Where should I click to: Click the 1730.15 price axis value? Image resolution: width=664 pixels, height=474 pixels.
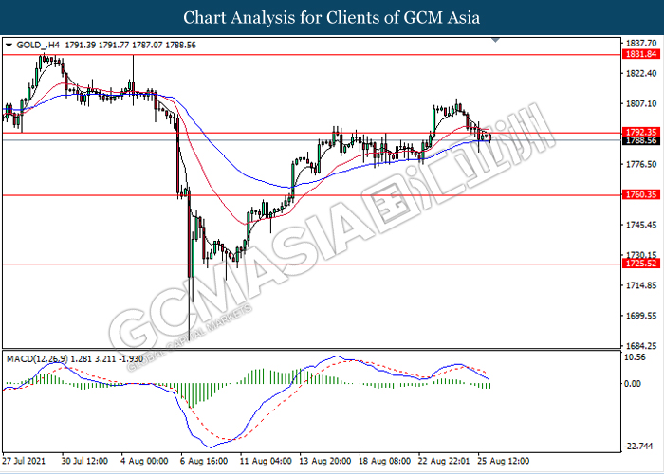point(643,255)
